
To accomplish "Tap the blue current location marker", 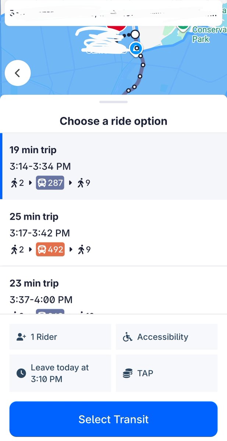I will pyautogui.click(x=136, y=48).
